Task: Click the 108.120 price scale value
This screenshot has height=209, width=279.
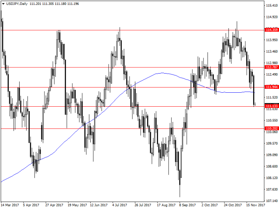Action: coord(272,178)
